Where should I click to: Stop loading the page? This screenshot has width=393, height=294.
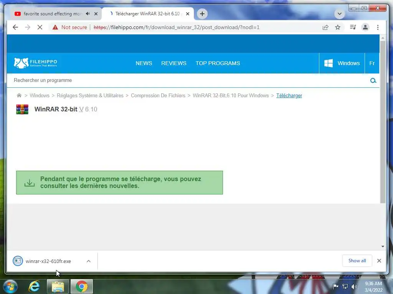click(x=40, y=27)
